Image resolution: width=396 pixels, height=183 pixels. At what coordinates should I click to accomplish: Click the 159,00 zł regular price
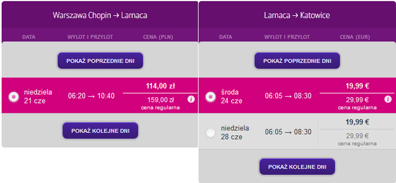click(x=160, y=100)
